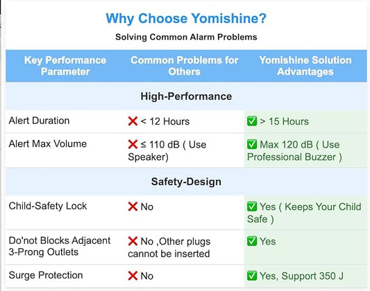Click the 'Safety-Design' section header
The width and height of the screenshot is (370, 291).
pos(186,182)
